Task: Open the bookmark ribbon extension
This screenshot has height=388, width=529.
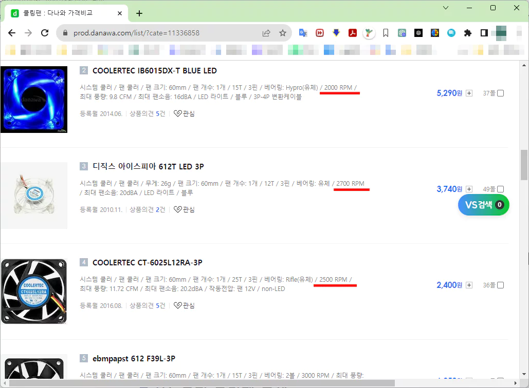Action: [x=386, y=33]
